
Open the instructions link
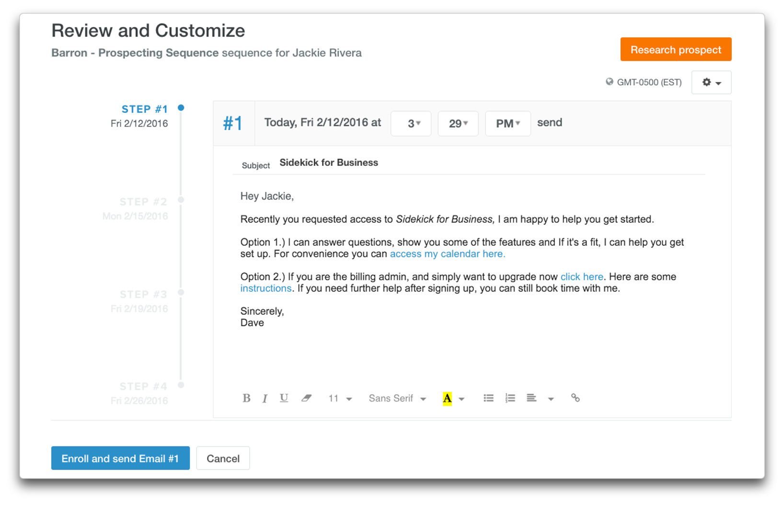click(x=265, y=288)
